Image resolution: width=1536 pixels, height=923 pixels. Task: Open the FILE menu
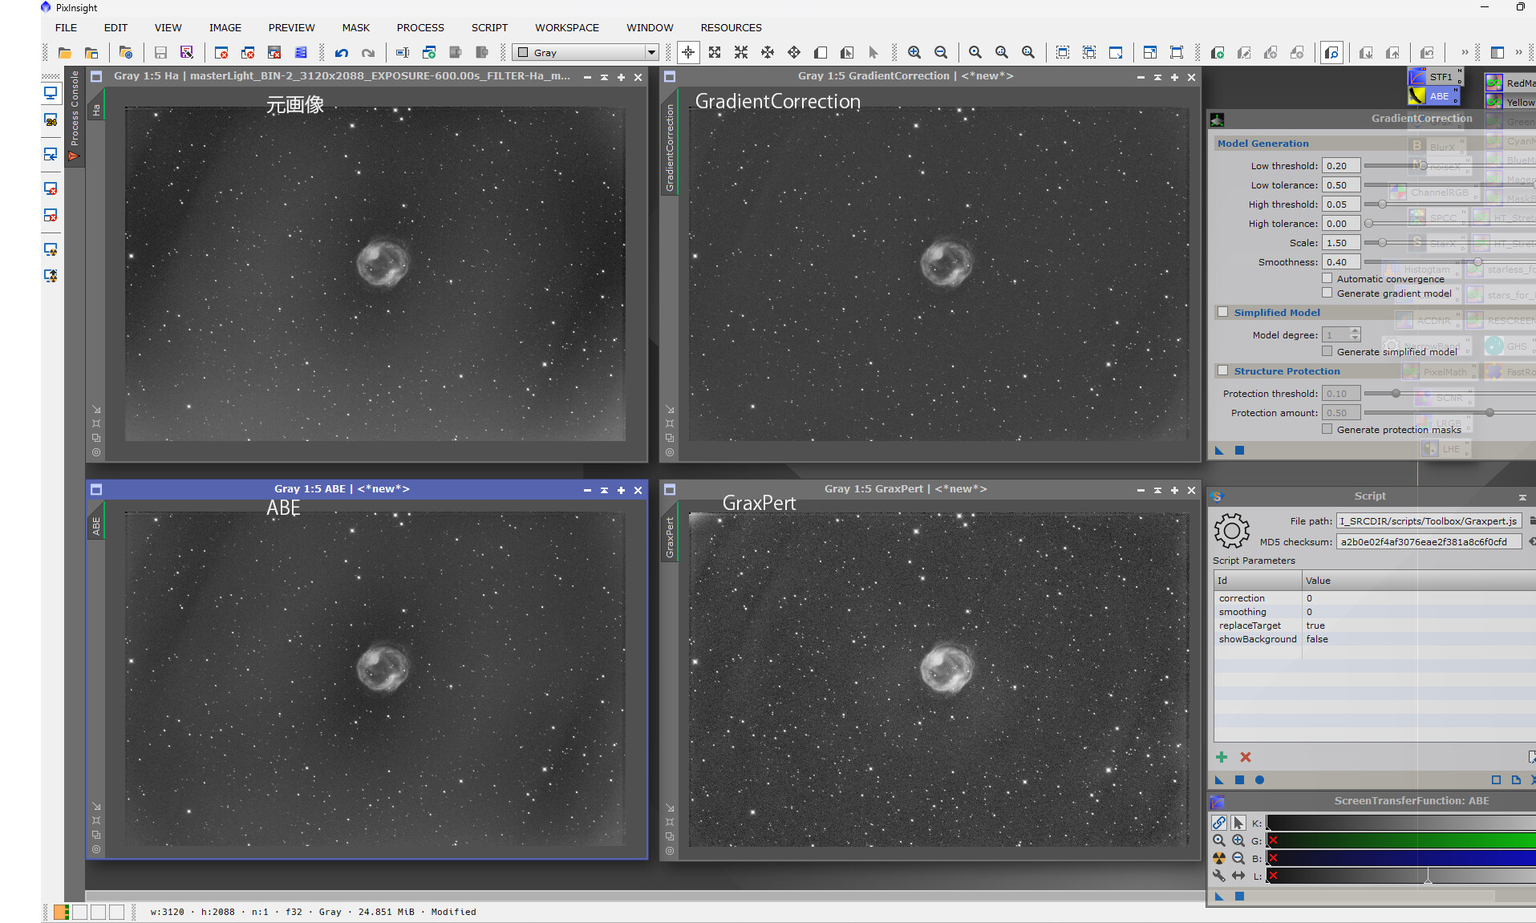[x=66, y=27]
